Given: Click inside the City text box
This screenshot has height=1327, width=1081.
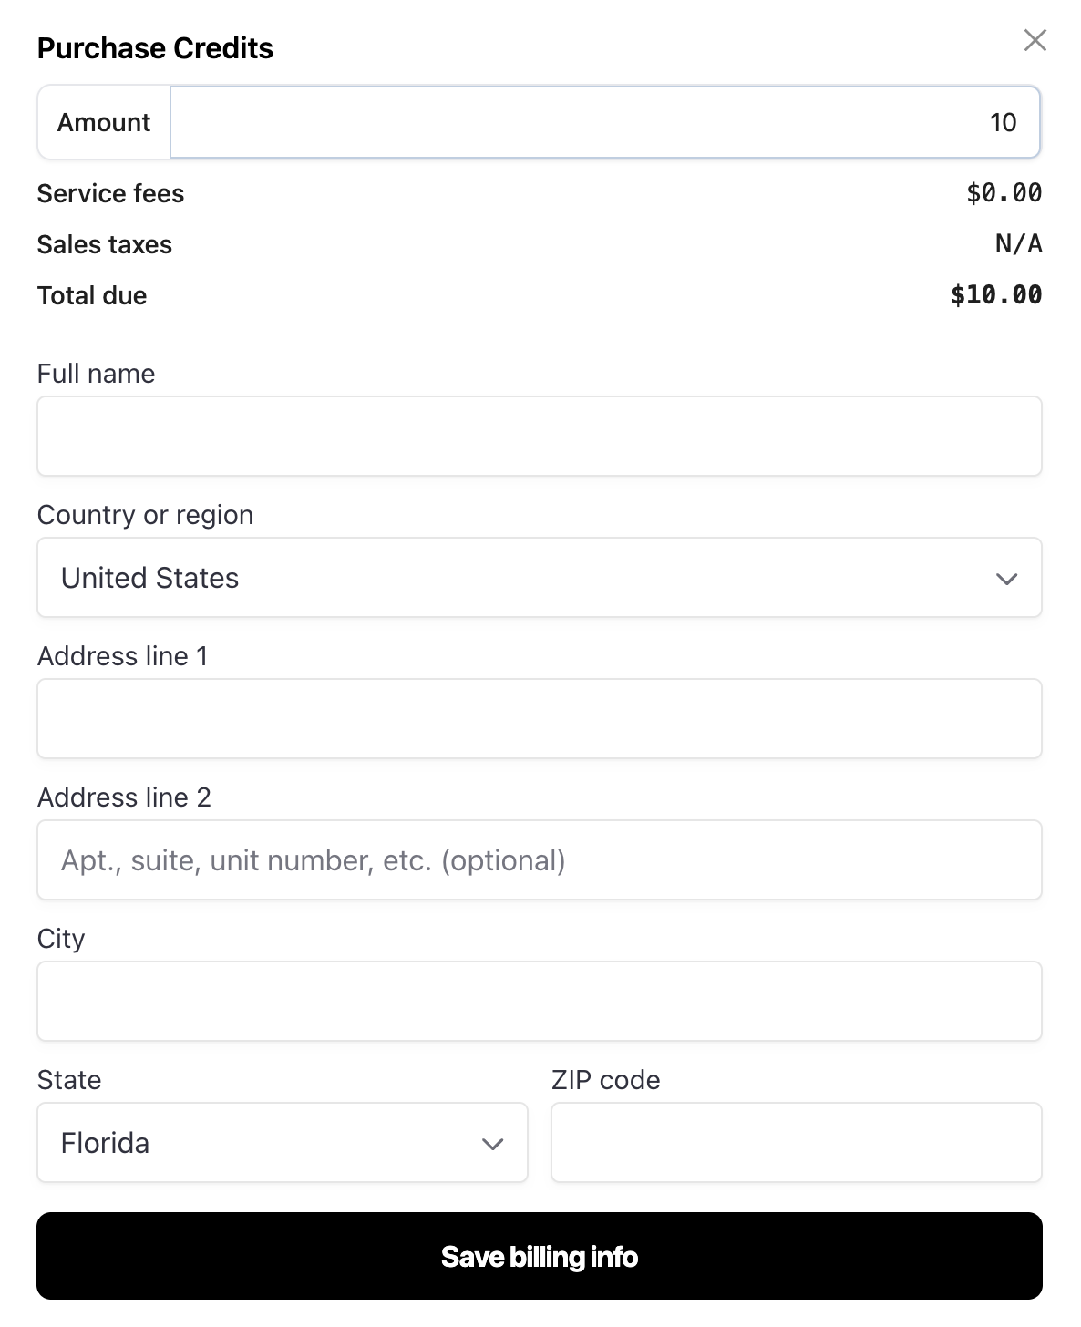Looking at the screenshot, I should click(540, 1001).
